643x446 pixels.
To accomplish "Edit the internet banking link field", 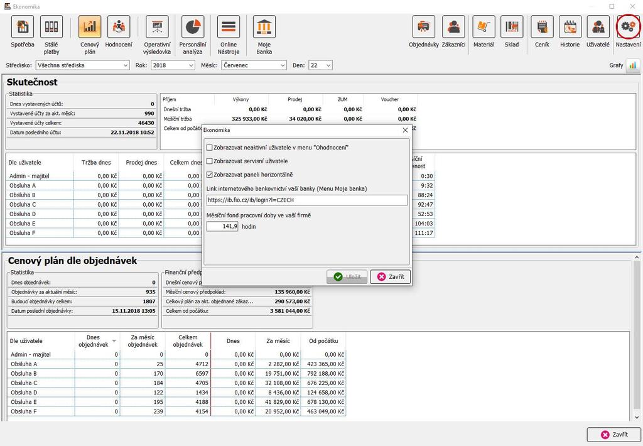I will (306, 200).
